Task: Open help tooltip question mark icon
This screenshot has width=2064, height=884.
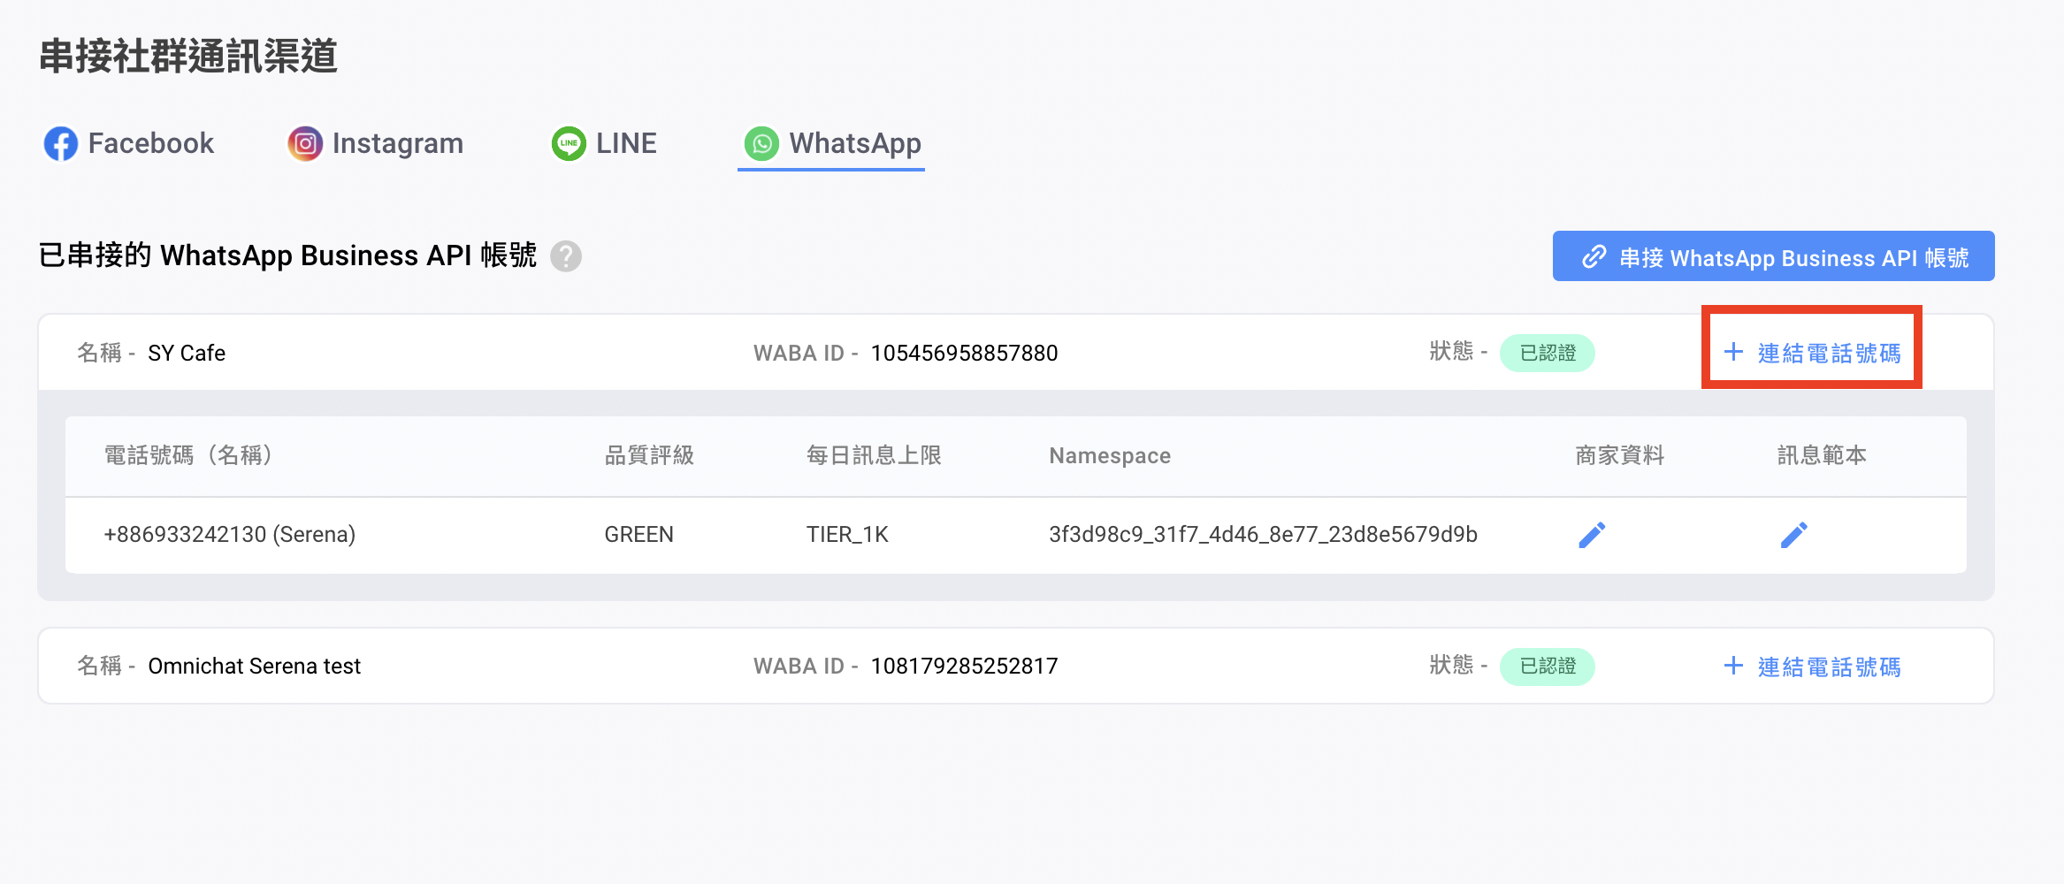Action: coord(566,256)
